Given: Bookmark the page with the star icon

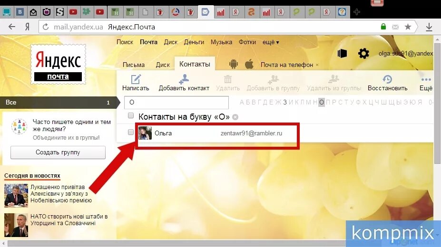Looking at the screenshot, I should tap(408, 27).
